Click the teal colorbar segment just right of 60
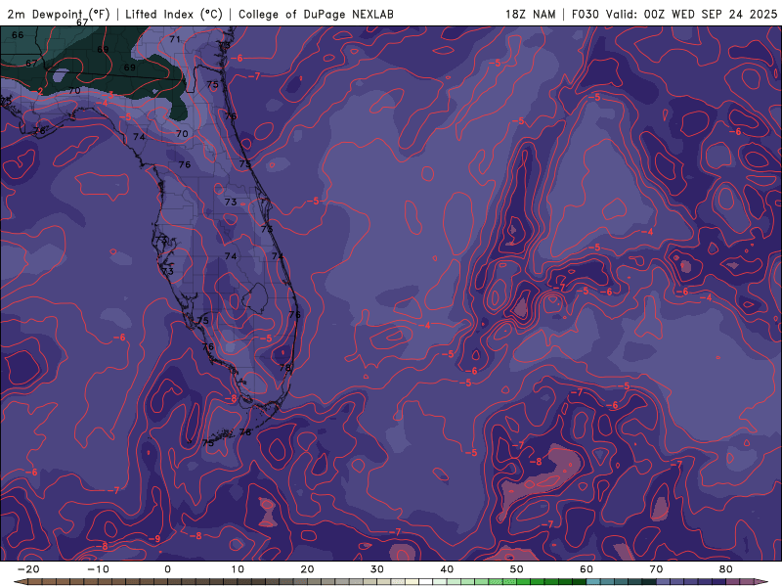The width and height of the screenshot is (782, 587). pos(593,582)
